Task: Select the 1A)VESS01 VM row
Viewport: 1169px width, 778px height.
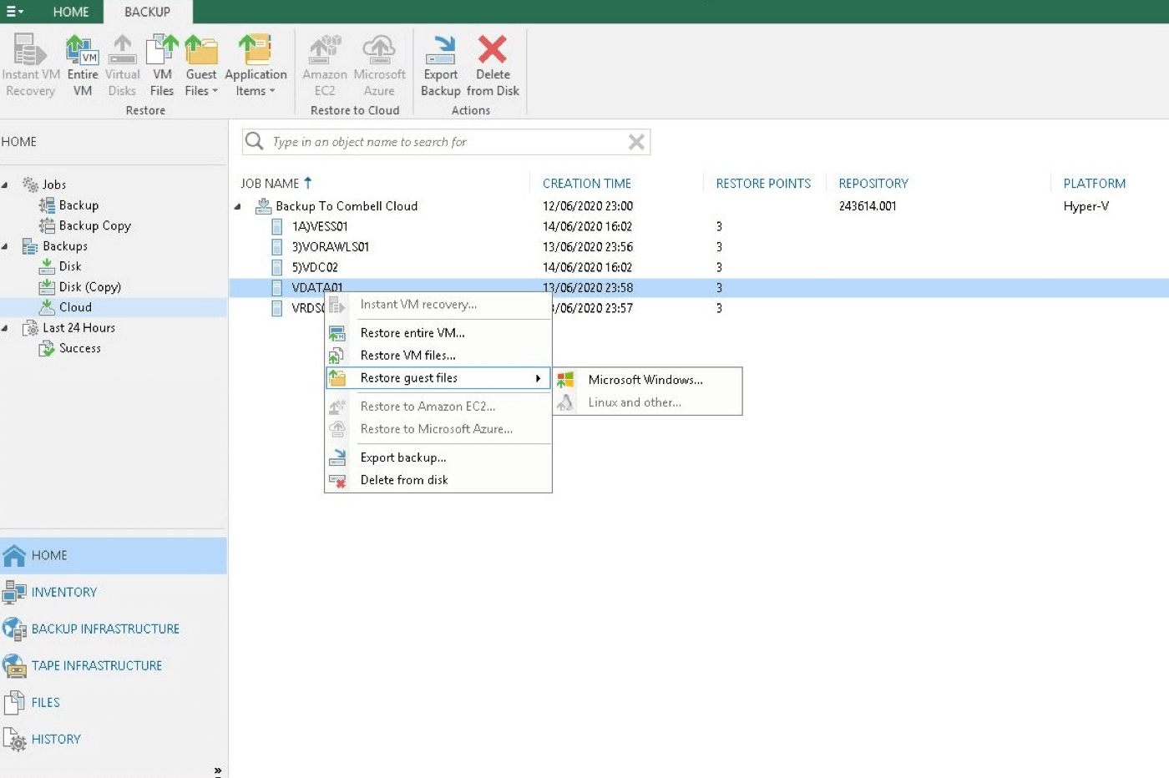Action: pyautogui.click(x=700, y=226)
